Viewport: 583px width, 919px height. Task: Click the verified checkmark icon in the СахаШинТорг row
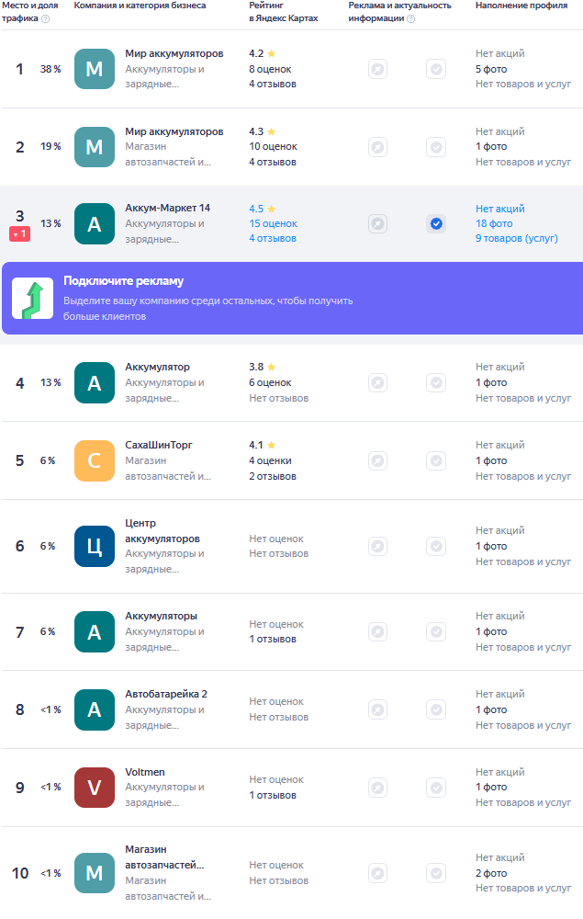[436, 460]
